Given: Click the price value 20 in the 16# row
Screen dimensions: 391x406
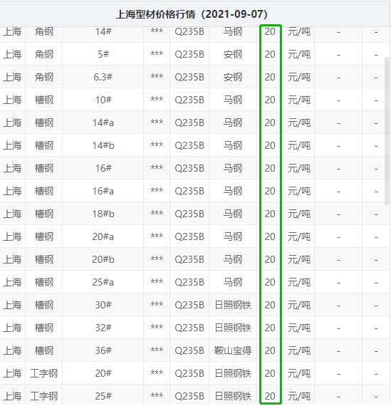Looking at the screenshot, I should tap(270, 168).
